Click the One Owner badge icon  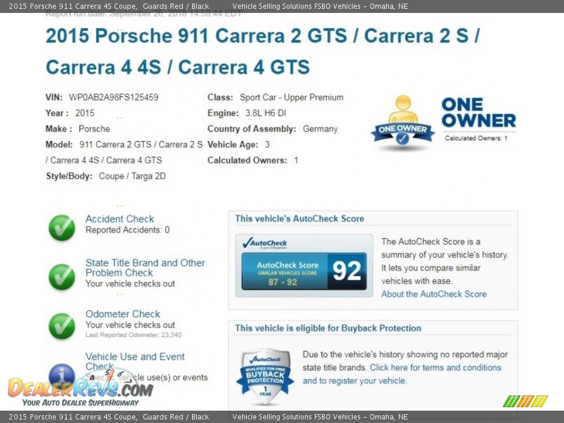403,122
